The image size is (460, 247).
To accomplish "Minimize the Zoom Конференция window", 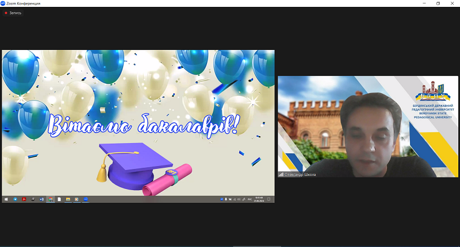I will point(424,3).
